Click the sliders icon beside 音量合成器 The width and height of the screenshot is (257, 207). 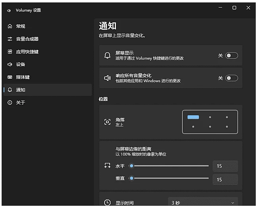10,39
